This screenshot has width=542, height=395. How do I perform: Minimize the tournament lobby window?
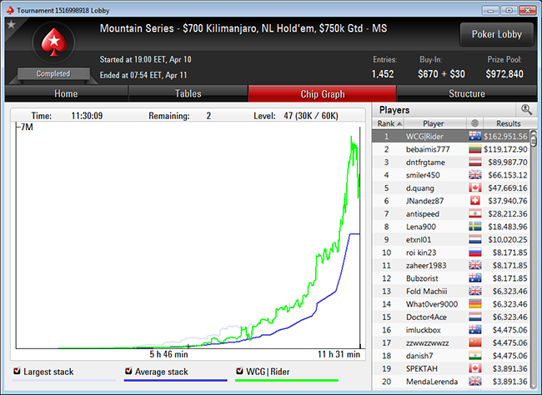click(490, 10)
